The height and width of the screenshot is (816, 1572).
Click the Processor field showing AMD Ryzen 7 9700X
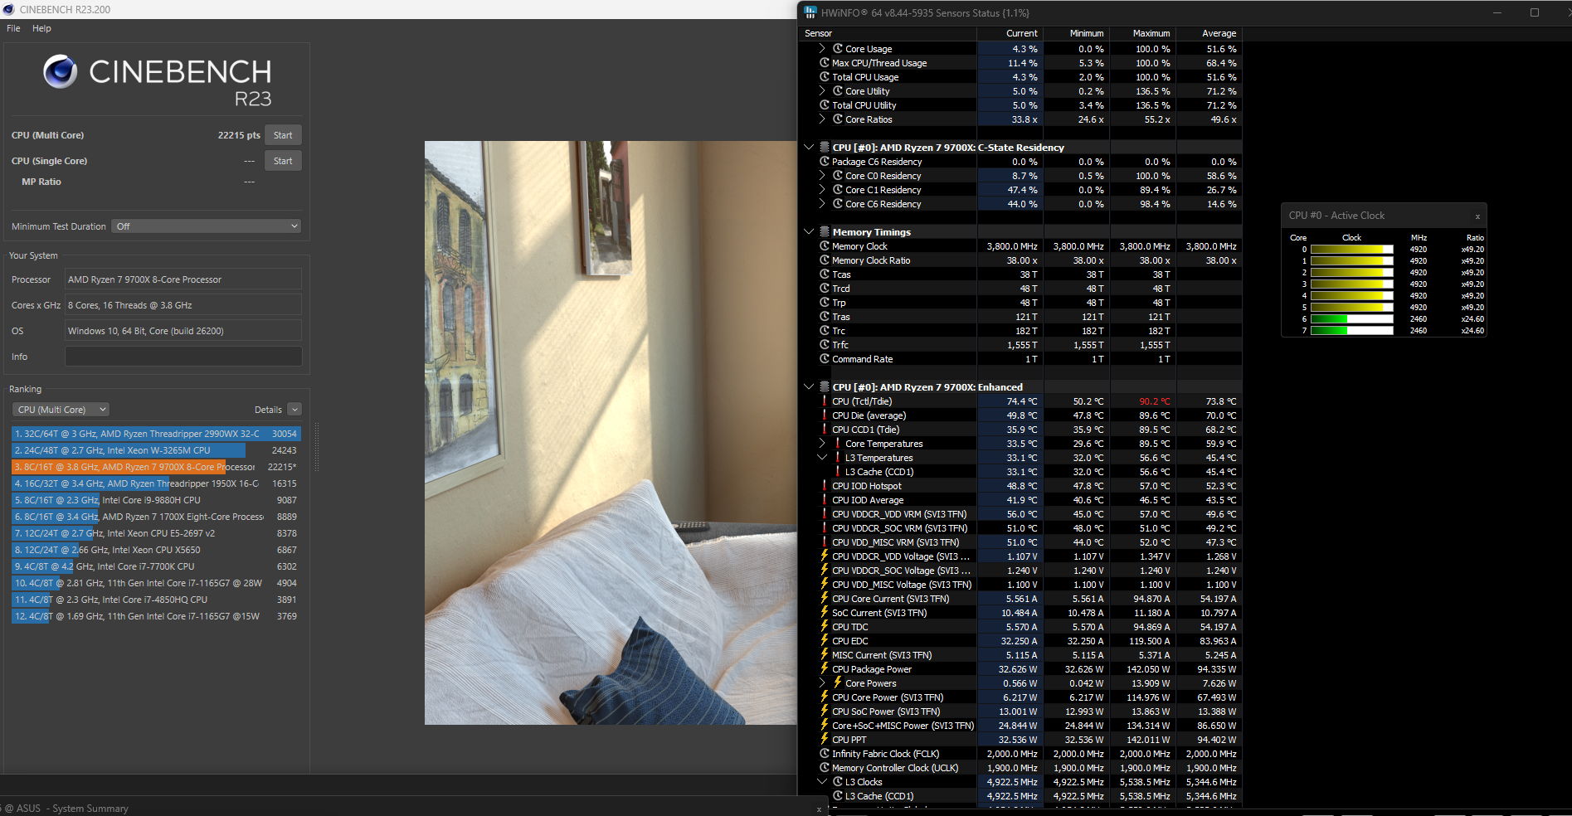tap(183, 279)
